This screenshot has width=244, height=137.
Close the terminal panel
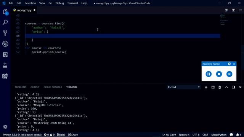click(x=240, y=87)
